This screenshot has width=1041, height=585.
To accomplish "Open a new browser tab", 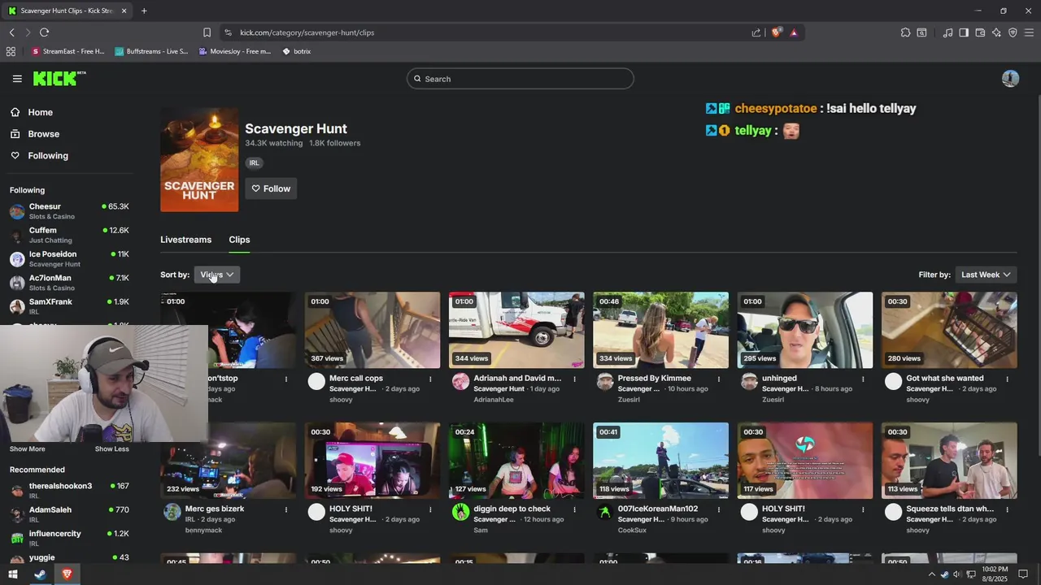I will pos(144,11).
